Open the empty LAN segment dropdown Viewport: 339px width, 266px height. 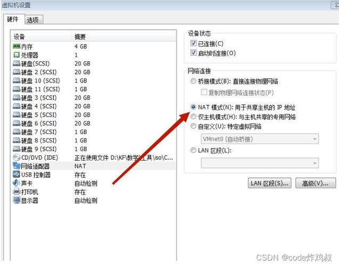(260, 163)
